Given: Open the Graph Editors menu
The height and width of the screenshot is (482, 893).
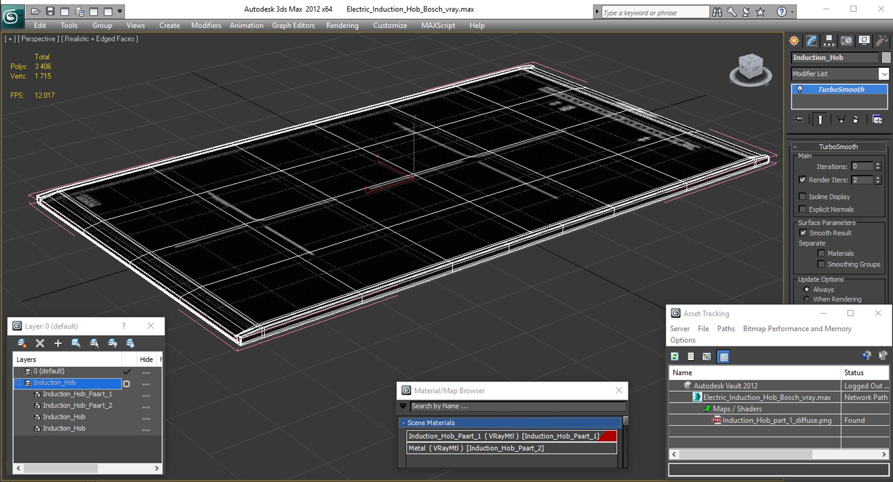Looking at the screenshot, I should [293, 26].
